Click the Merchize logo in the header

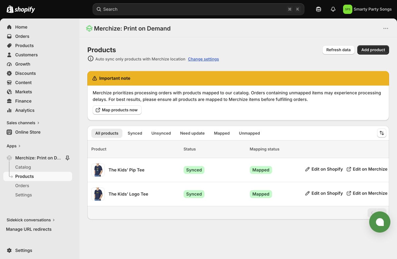pyautogui.click(x=89, y=28)
